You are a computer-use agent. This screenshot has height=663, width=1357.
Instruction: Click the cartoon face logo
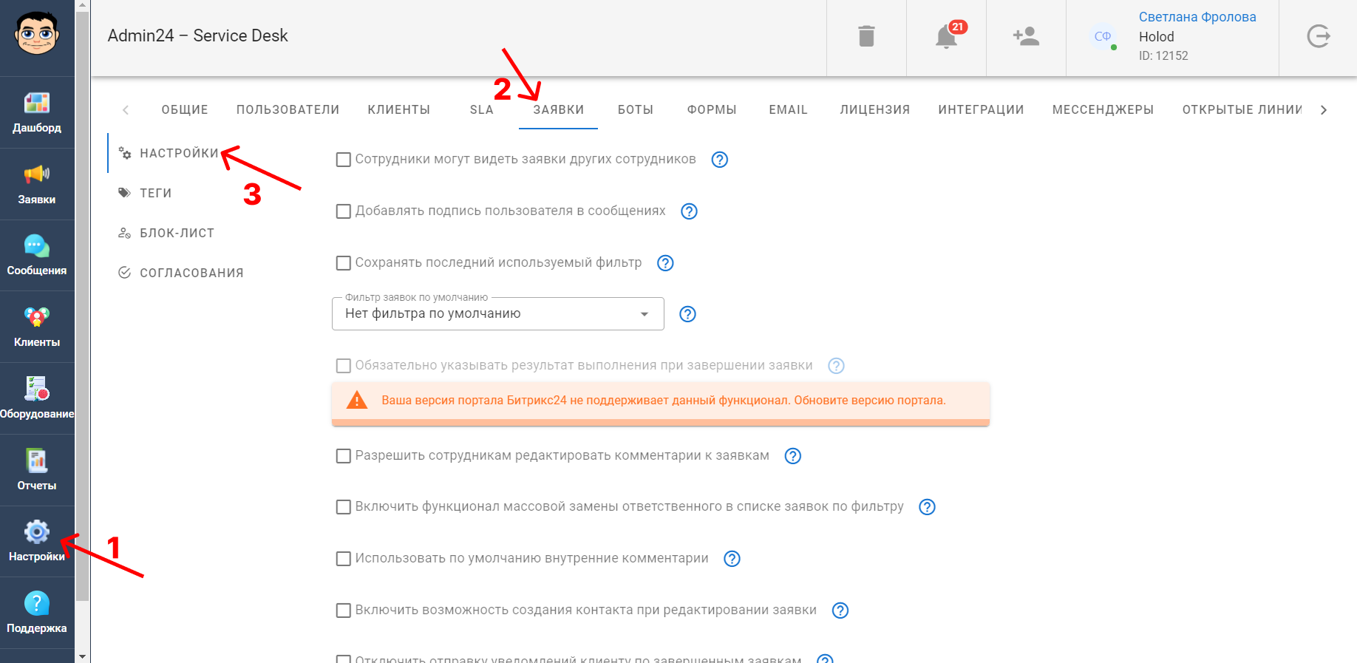[37, 34]
